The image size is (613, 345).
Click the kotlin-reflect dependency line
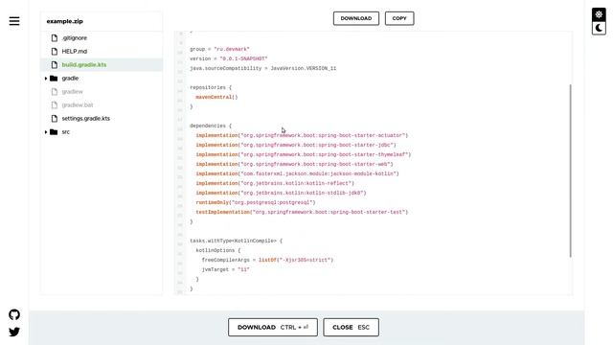coord(275,183)
